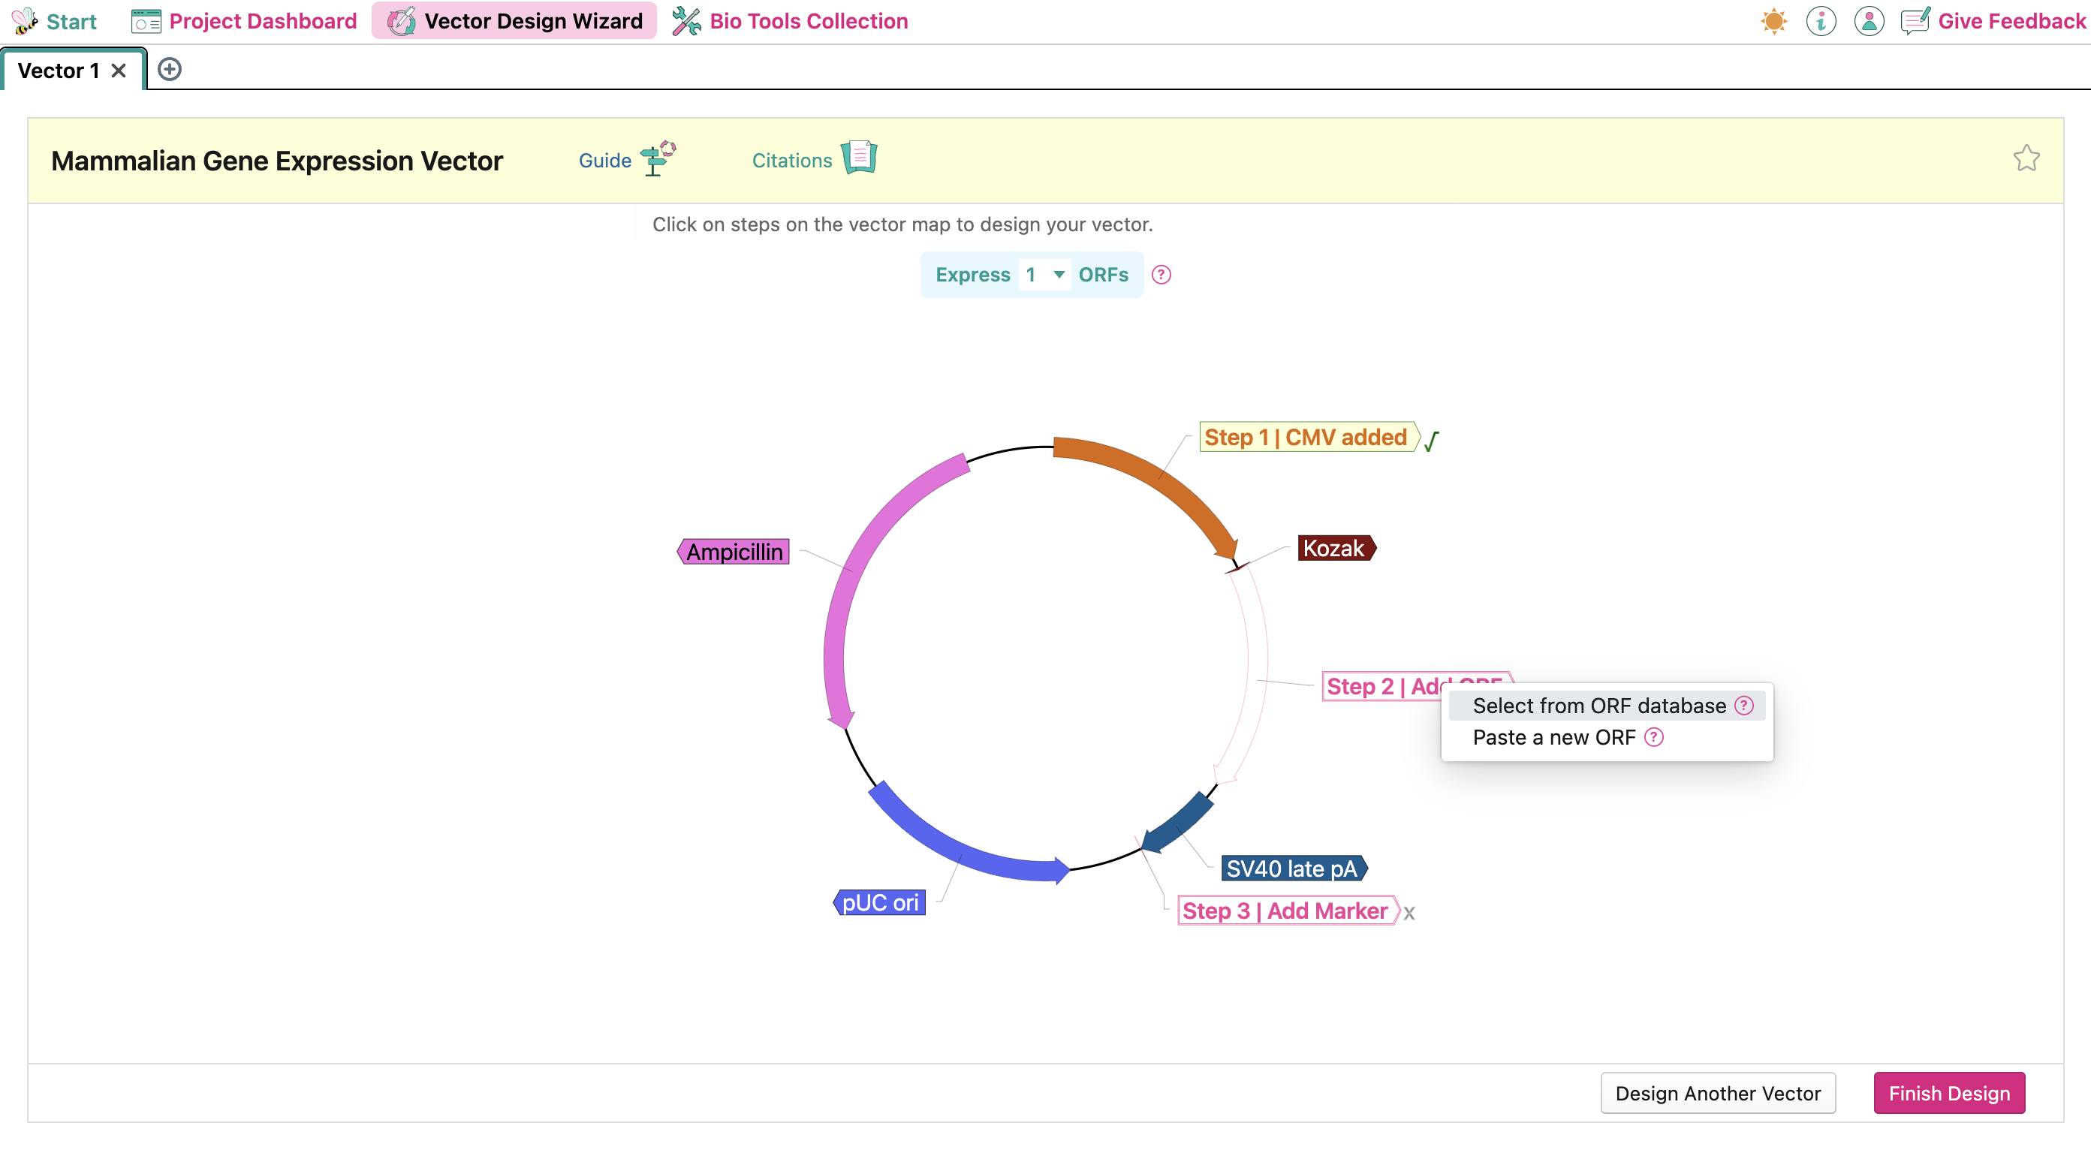Click Design Another Vector button
2091x1153 pixels.
pos(1717,1093)
